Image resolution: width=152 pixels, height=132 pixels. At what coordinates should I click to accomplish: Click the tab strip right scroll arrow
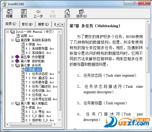click(x=62, y=24)
